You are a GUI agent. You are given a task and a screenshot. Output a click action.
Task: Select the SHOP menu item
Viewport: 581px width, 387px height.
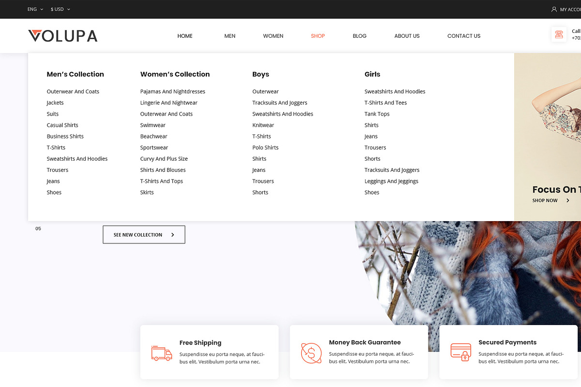(318, 36)
